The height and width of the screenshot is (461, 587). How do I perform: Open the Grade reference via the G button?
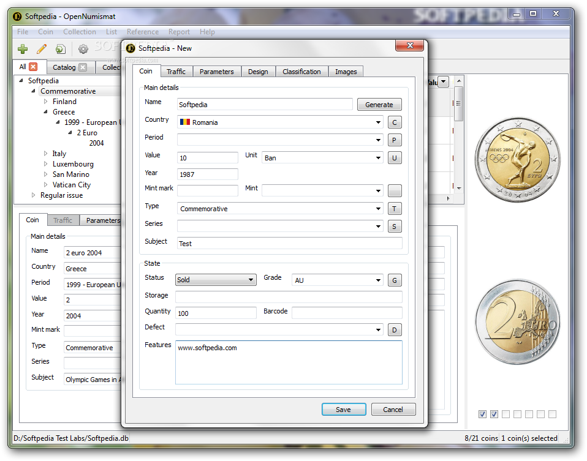pos(394,280)
